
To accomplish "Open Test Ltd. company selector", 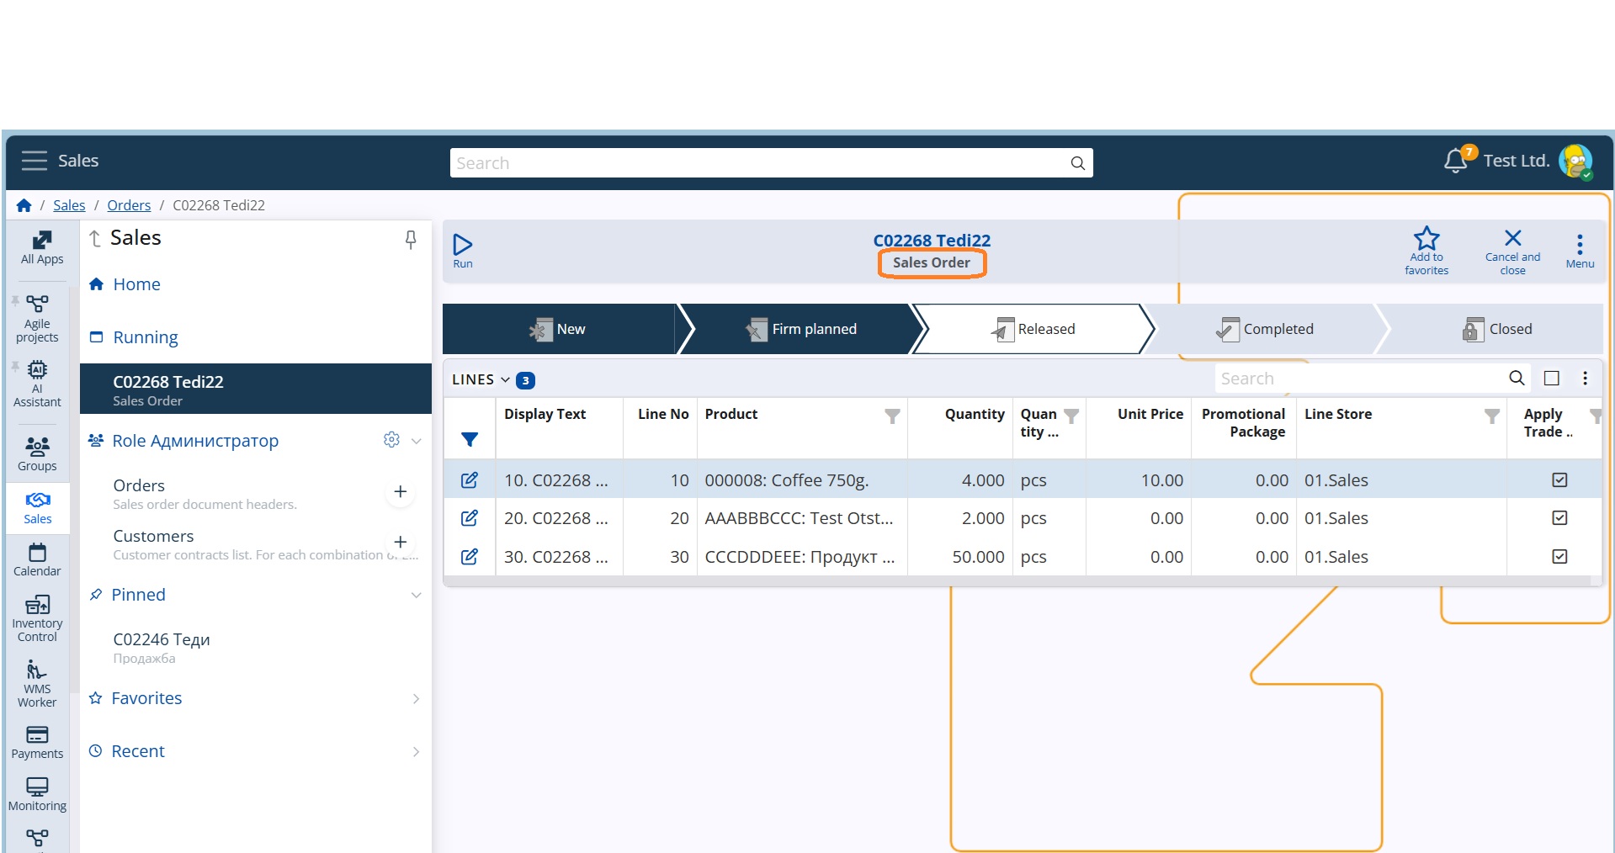I will click(1516, 161).
